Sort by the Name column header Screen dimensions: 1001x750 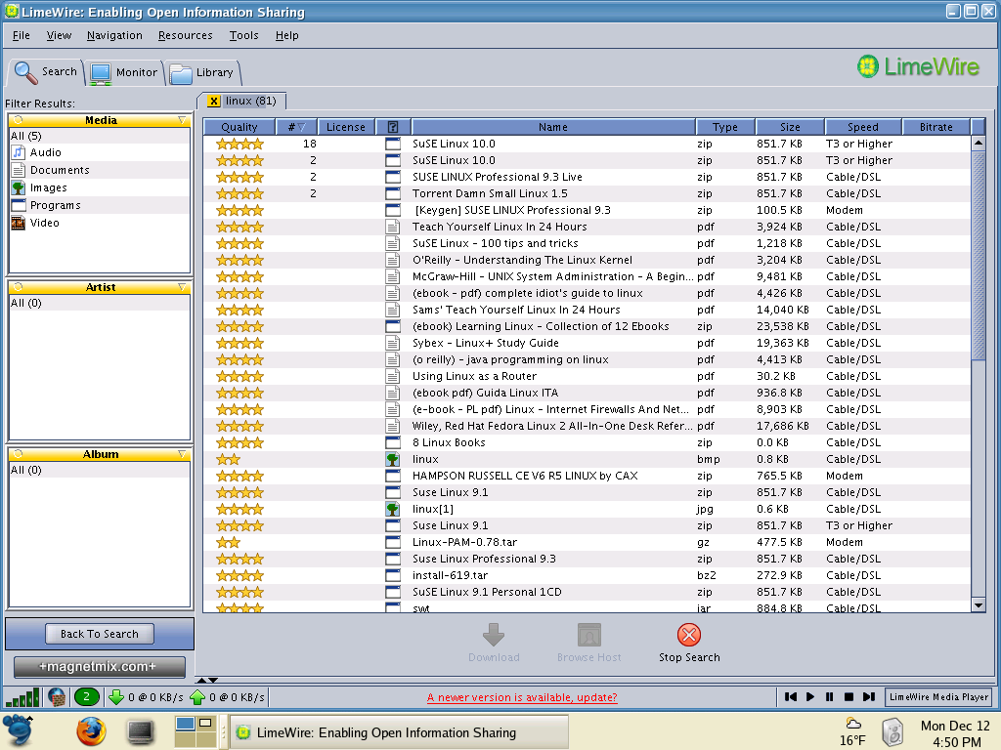553,127
